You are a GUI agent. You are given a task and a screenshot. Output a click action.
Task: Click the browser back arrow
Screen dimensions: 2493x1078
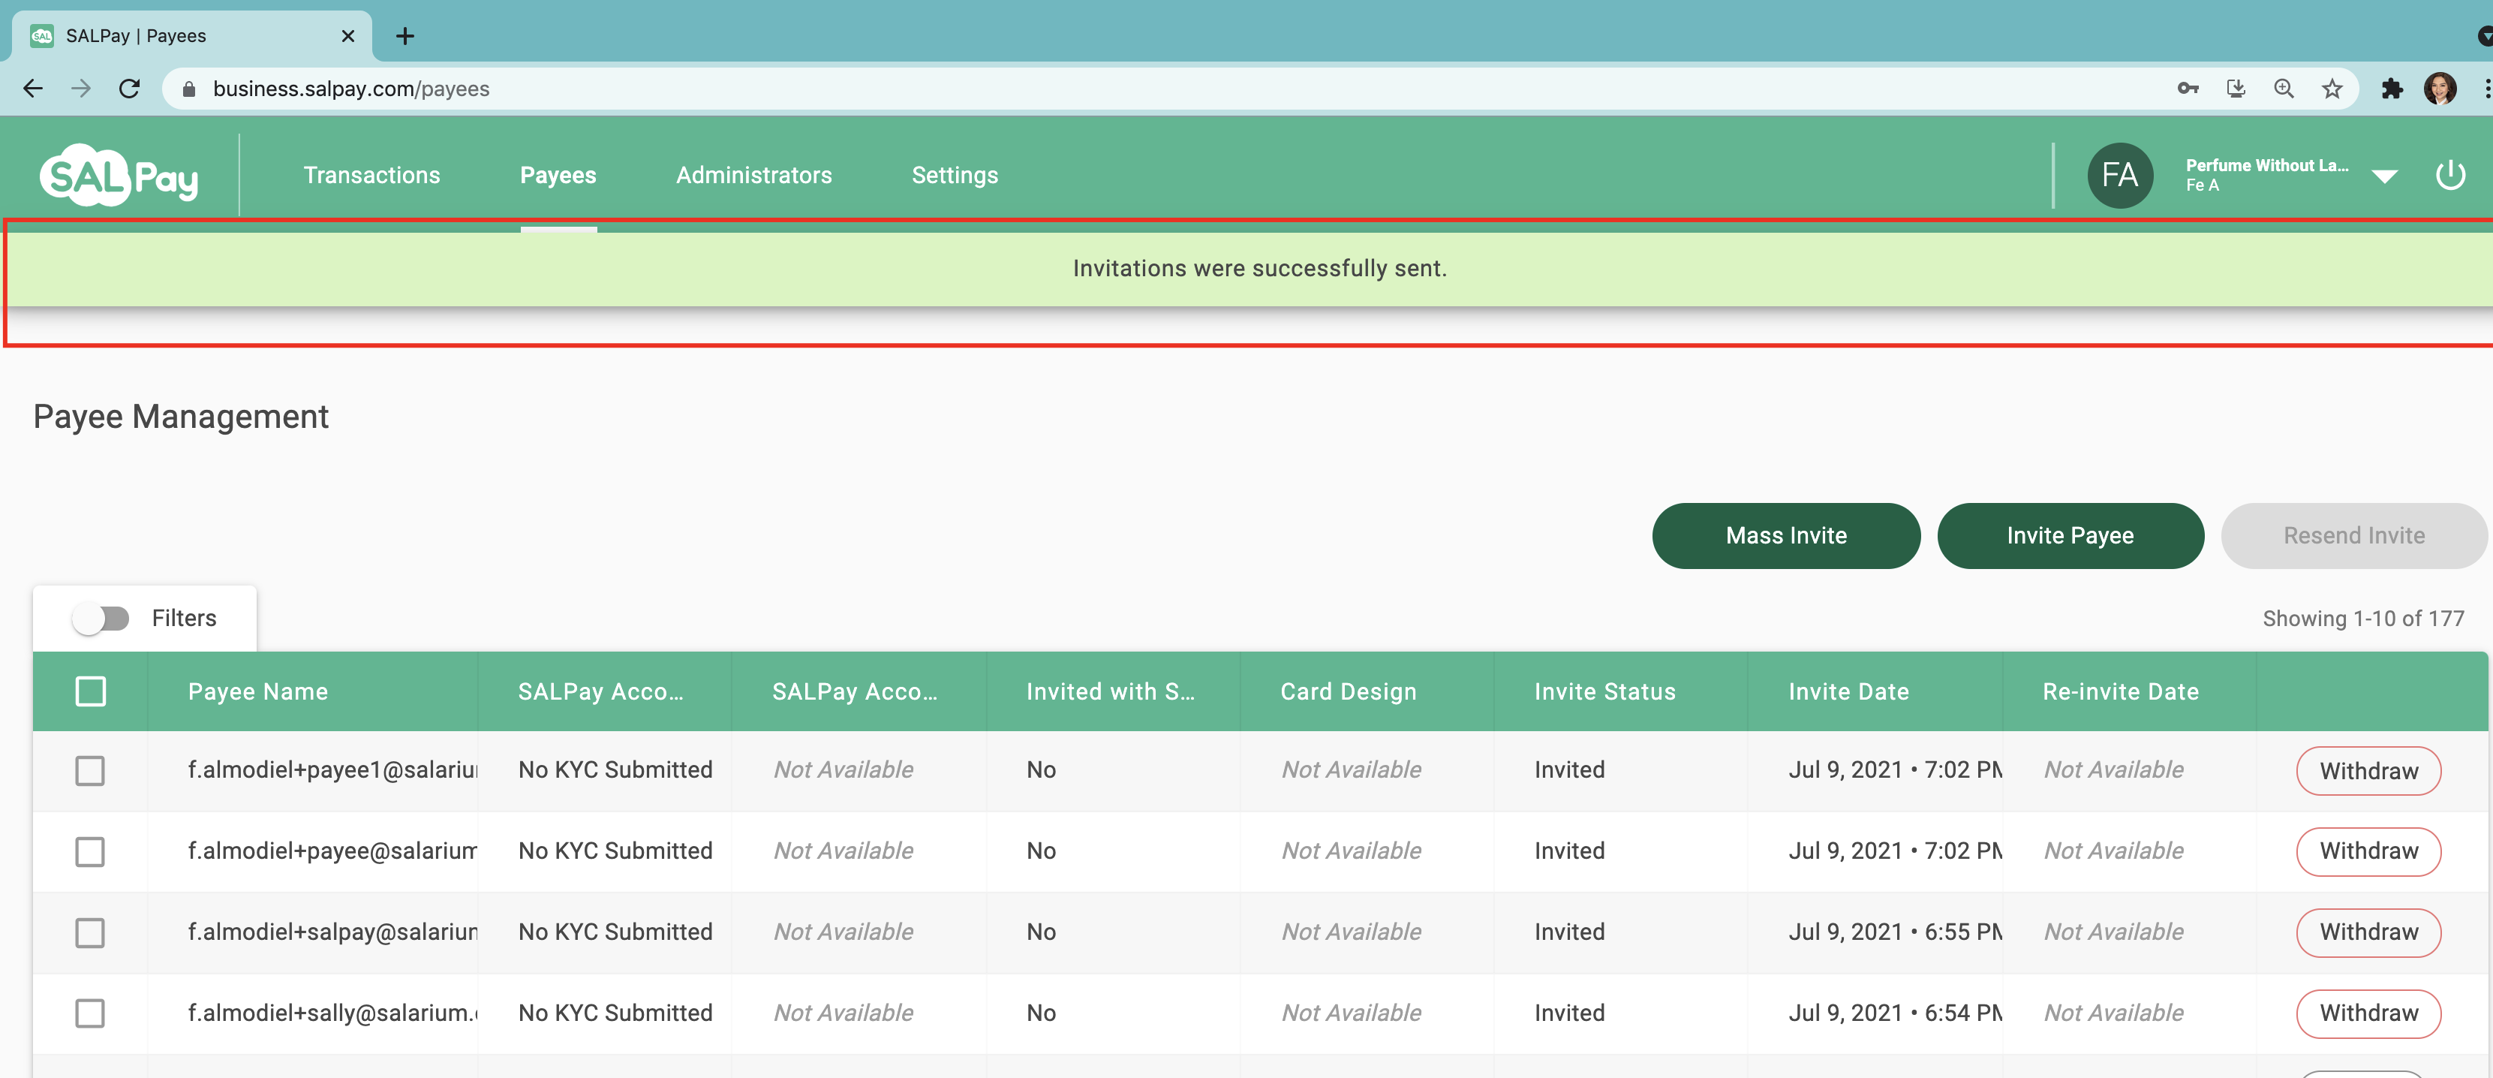33,89
